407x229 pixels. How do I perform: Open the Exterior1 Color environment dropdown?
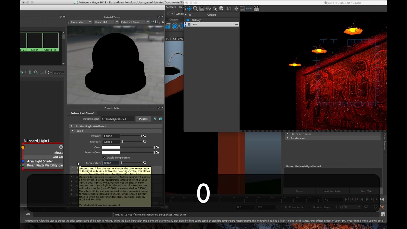pos(135,22)
